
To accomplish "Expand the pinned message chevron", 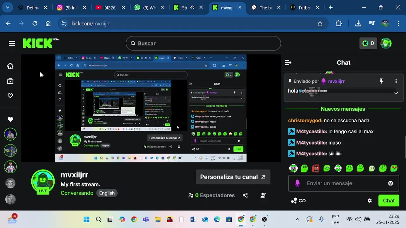I will [396, 93].
